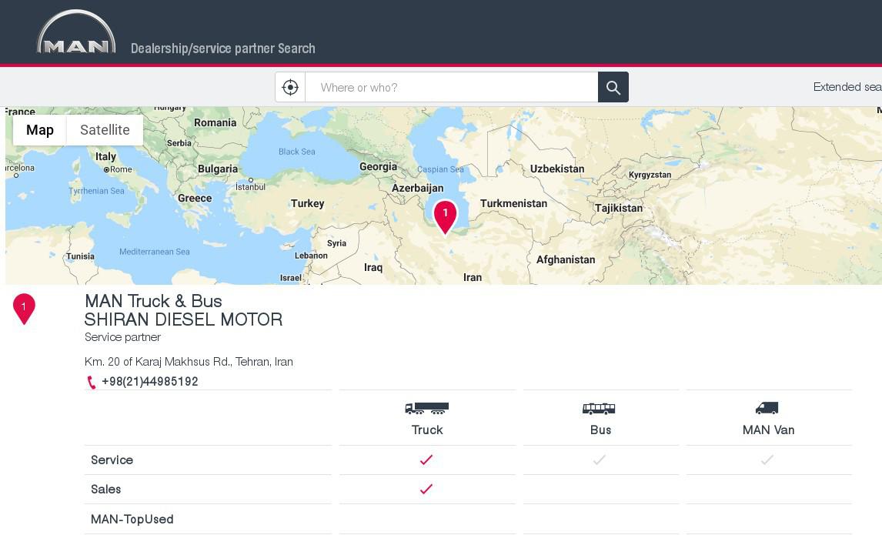Select the Sales row label
The height and width of the screenshot is (535, 882).
click(105, 490)
